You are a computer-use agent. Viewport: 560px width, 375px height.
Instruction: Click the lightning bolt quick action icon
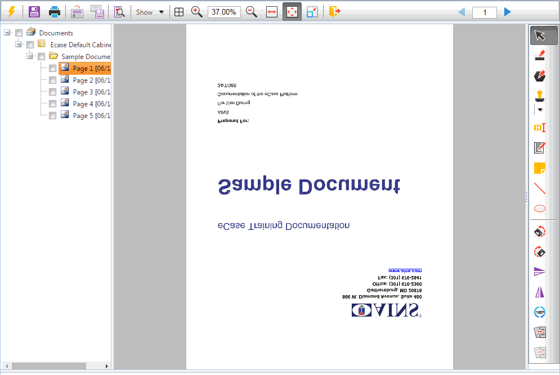[x=12, y=12]
